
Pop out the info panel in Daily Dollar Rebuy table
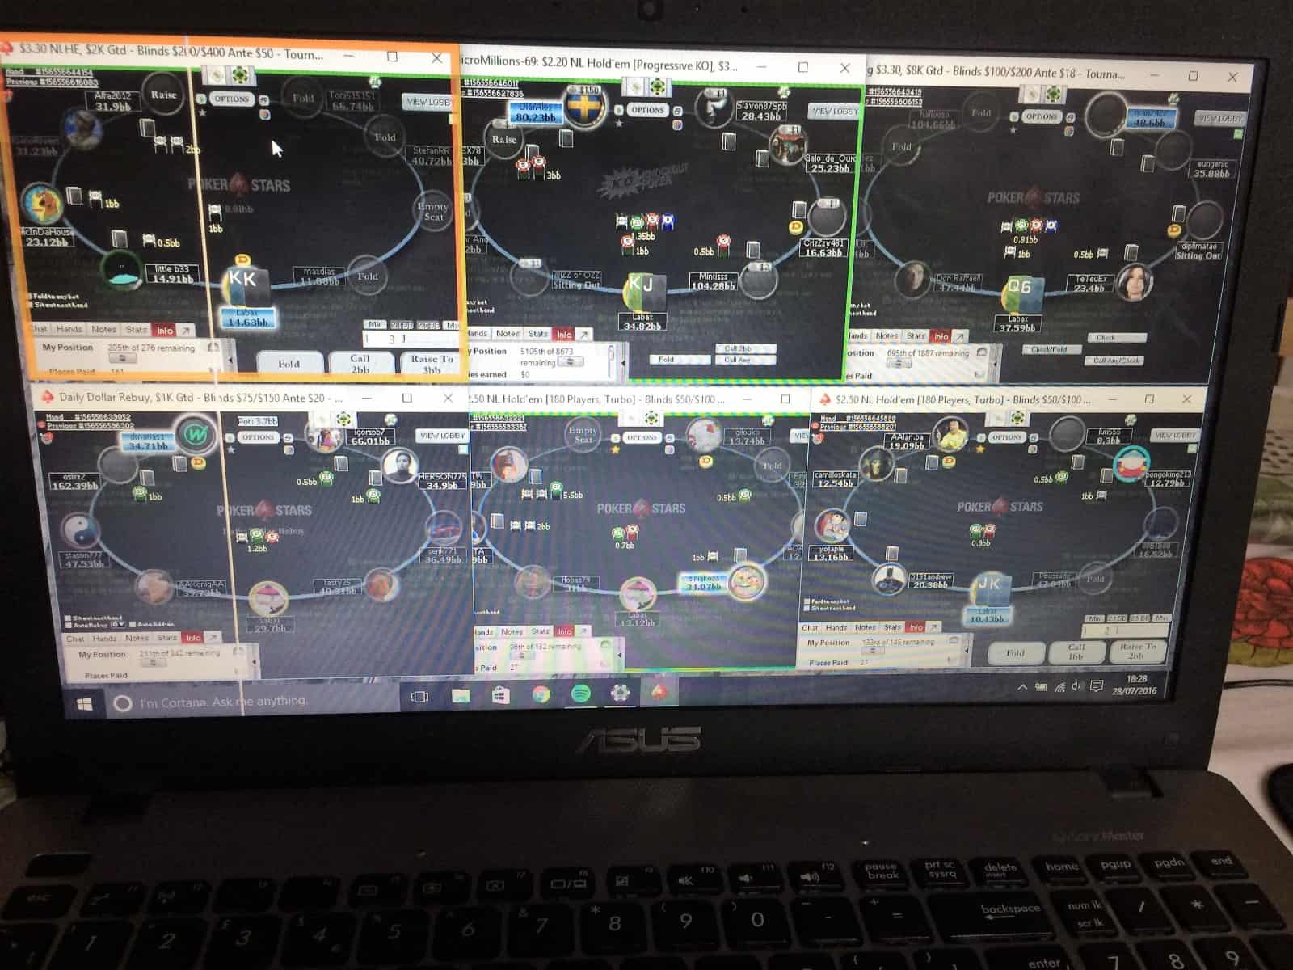(x=212, y=637)
